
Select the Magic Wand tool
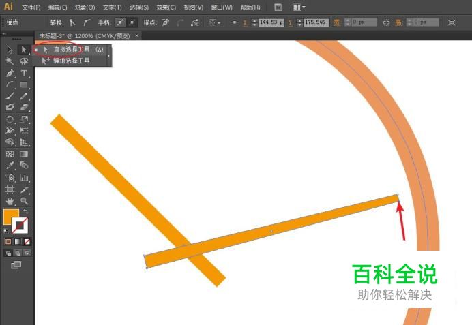click(10, 61)
